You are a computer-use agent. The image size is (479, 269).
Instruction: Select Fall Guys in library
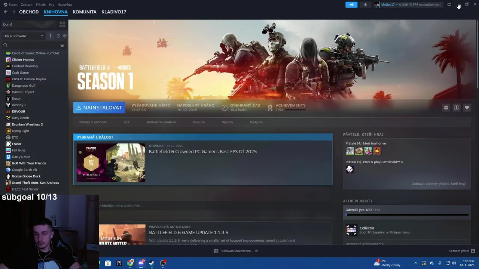click(19, 151)
